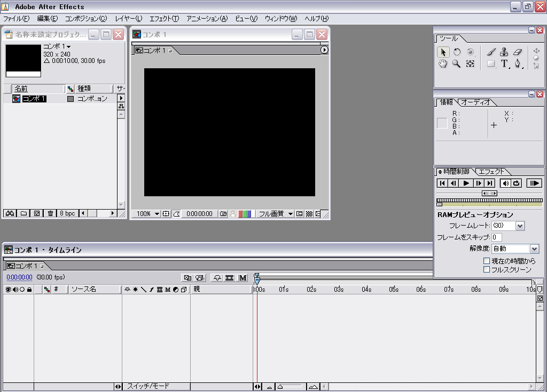
Task: Select the Selection arrow tool
Action: coord(443,52)
